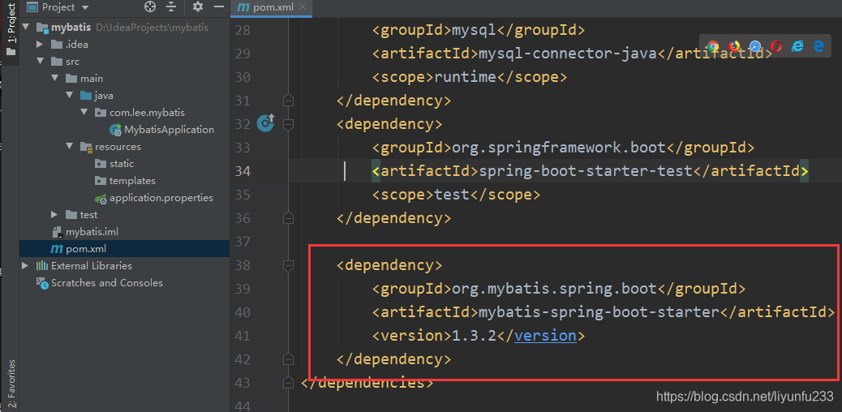This screenshot has height=412, width=842.
Task: Select the templates folder
Action: pyautogui.click(x=132, y=181)
